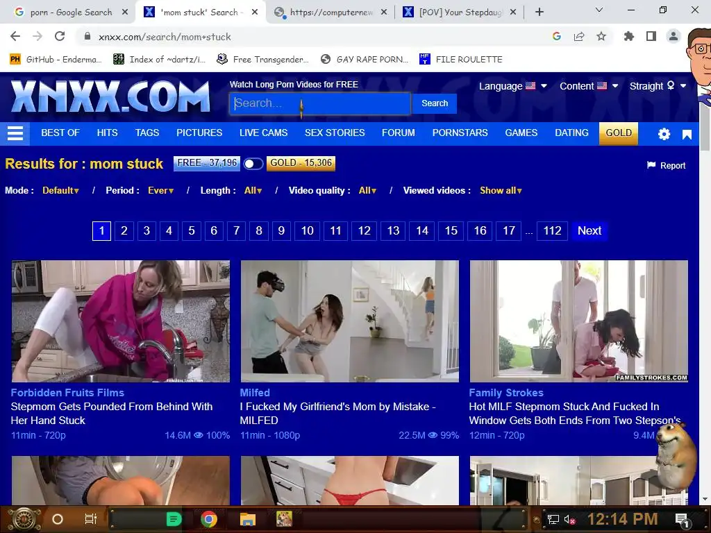Go to the Next results page
Screen dimensions: 711x533
(x=589, y=230)
